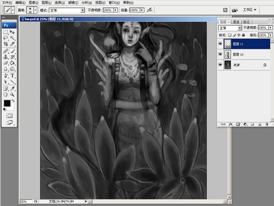The height and width of the screenshot is (206, 274).
Task: Delete layer trash button
Action: point(267,124)
